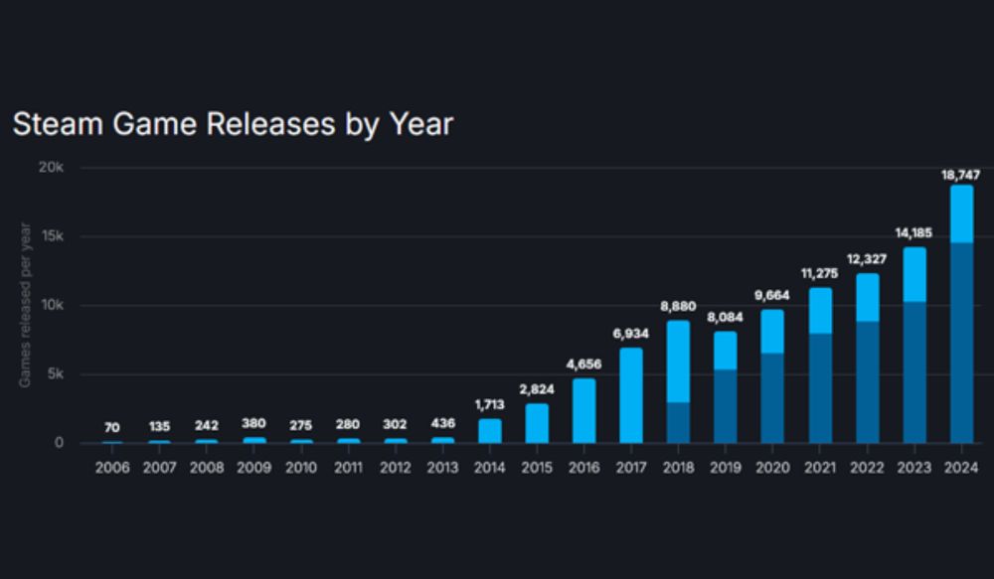Click the 2011 x-axis label
The height and width of the screenshot is (579, 994).
348,468
